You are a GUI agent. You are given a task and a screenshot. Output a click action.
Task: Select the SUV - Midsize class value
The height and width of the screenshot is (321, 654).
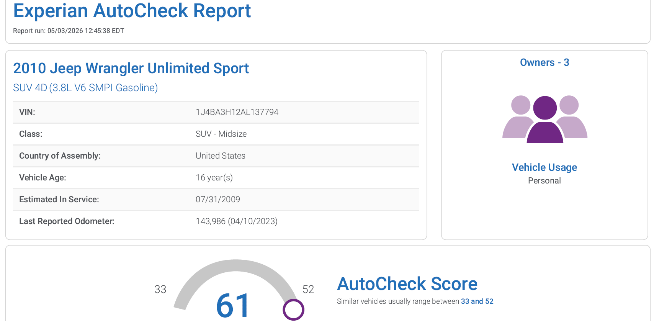221,134
